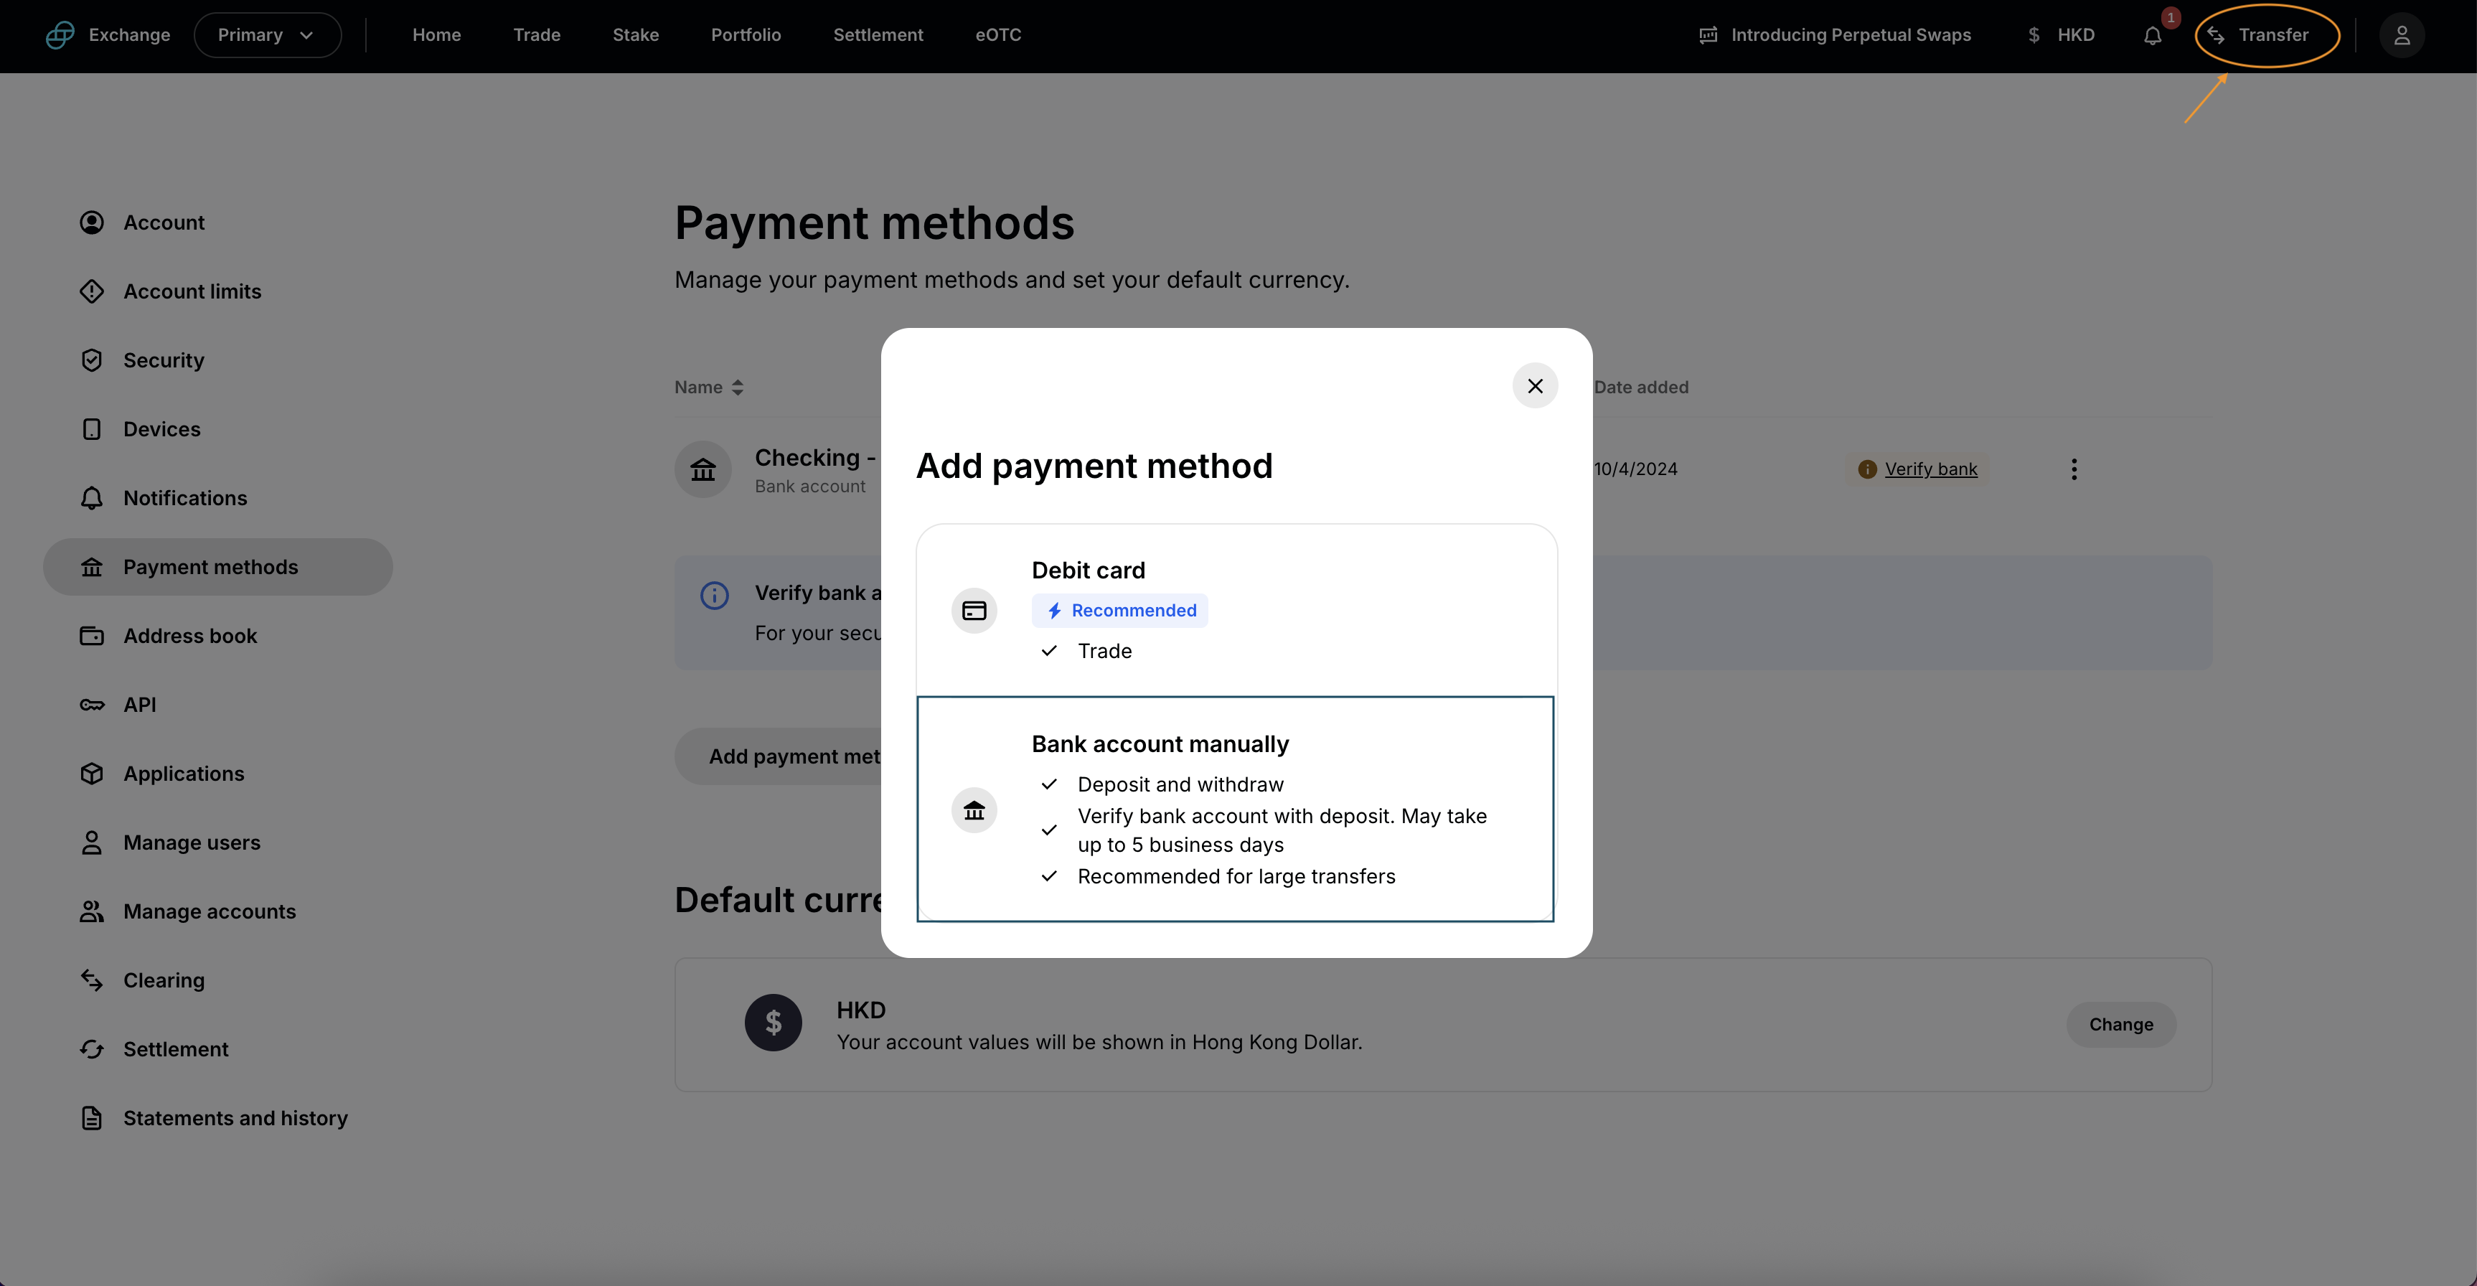Screen dimensions: 2477x1286
Task: Click the Exchange logo icon
Action: click(x=60, y=36)
